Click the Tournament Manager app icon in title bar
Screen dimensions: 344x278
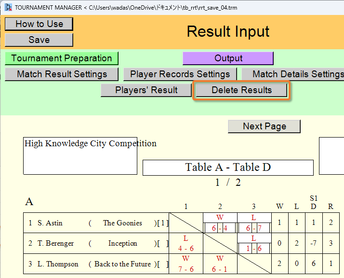(8, 7)
